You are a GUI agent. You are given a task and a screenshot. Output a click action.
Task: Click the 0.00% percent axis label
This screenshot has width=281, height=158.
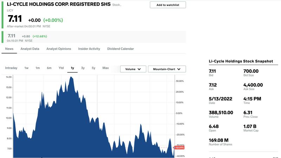pos(179,113)
